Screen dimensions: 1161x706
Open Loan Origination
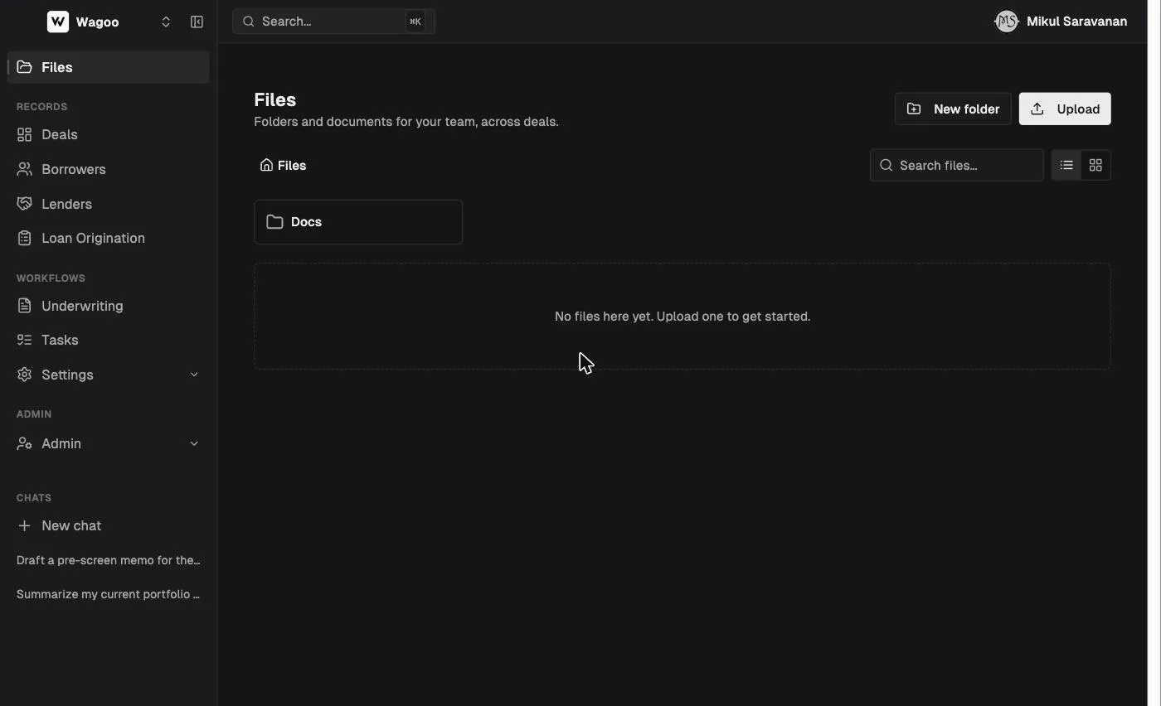click(x=108, y=238)
